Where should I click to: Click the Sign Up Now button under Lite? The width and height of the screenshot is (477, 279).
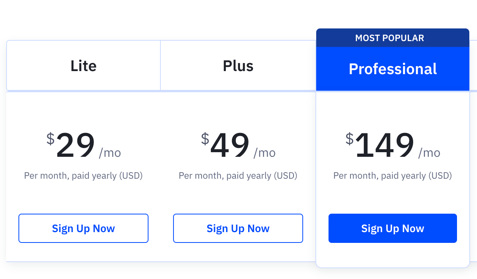tap(83, 228)
